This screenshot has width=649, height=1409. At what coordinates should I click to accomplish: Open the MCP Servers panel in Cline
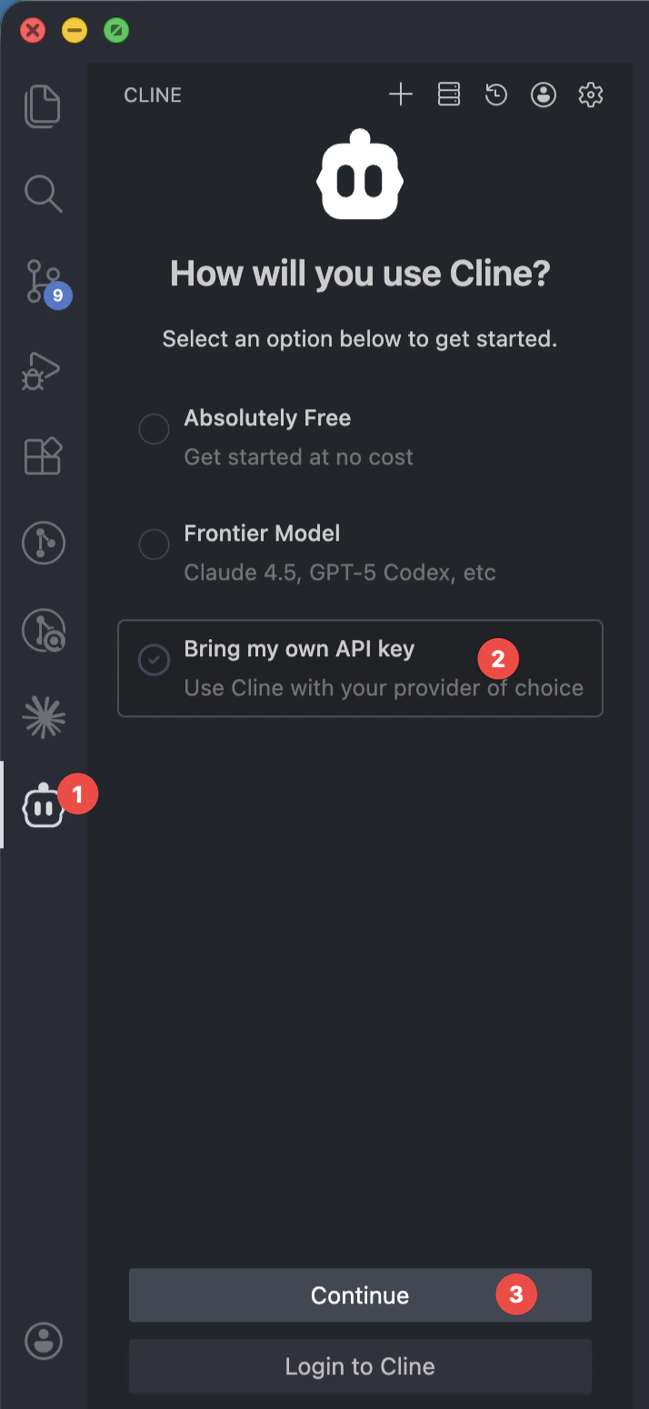448,95
